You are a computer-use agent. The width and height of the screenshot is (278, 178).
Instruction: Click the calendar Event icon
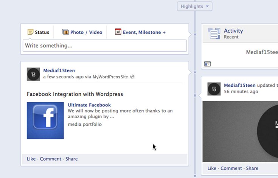click(x=118, y=32)
